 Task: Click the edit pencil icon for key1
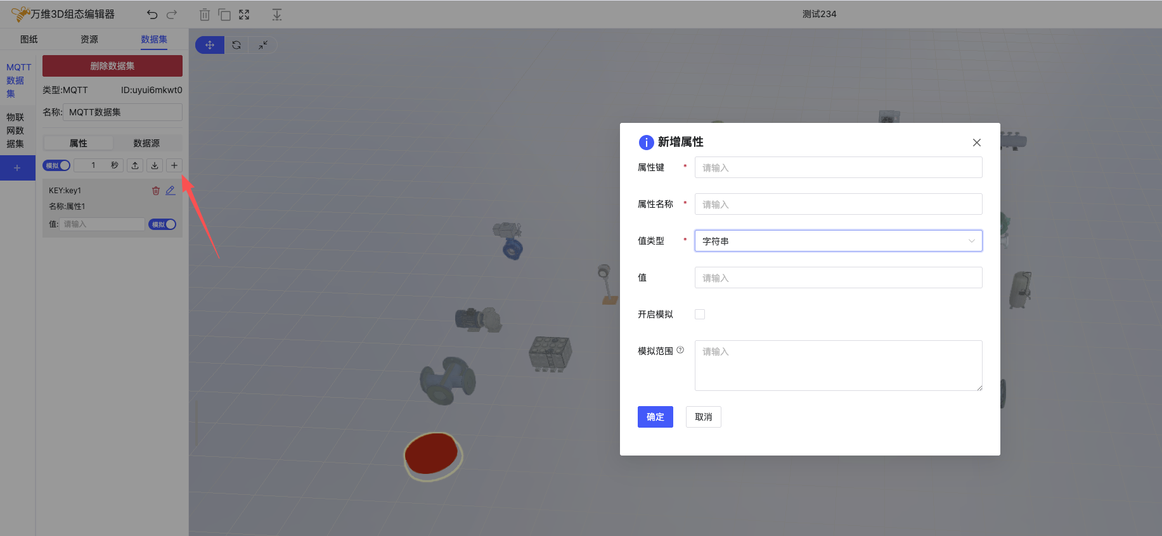[171, 191]
